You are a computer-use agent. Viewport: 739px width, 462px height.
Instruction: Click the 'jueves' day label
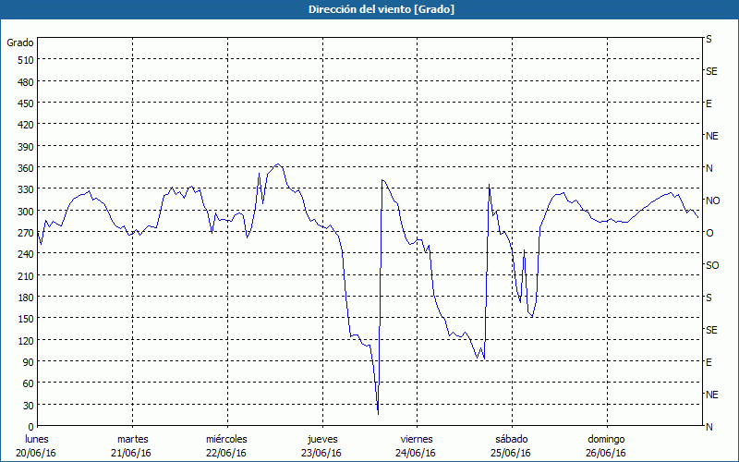click(x=322, y=439)
